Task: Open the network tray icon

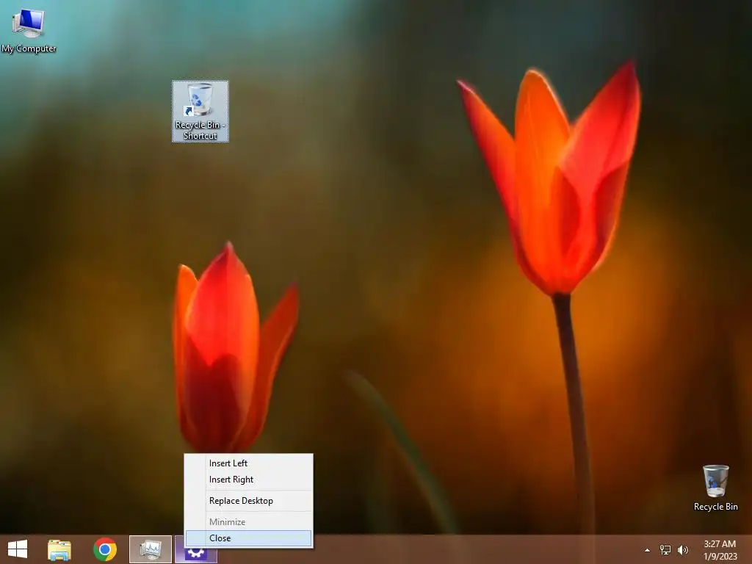Action: click(x=665, y=549)
